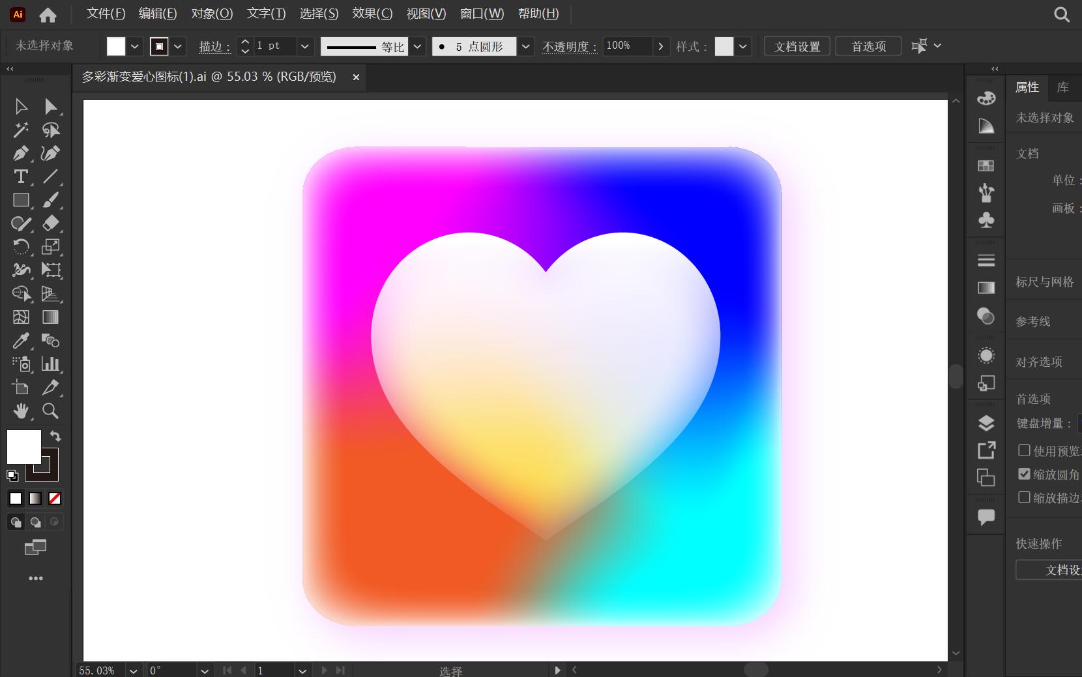Viewport: 1082px width, 677px height.
Task: Select the 多彩渐变爱心图标(1).ai document tab
Action: point(209,77)
